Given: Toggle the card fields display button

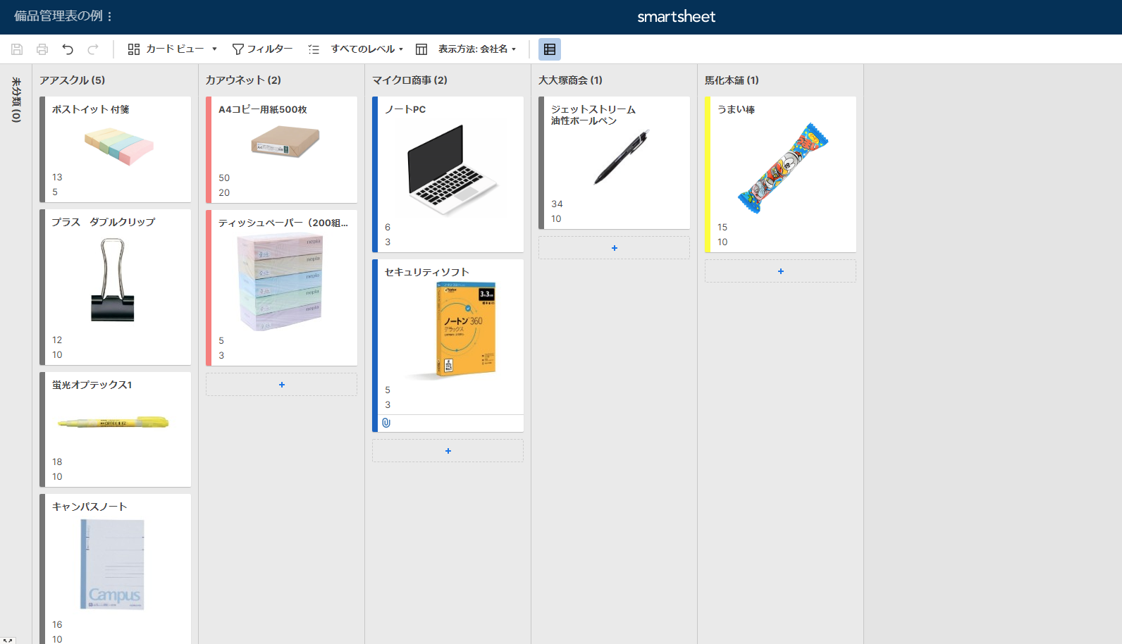Looking at the screenshot, I should (x=550, y=49).
